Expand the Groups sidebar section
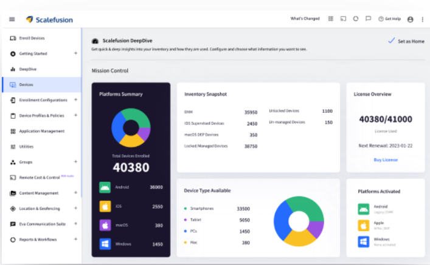The image size is (430, 265). (75, 162)
